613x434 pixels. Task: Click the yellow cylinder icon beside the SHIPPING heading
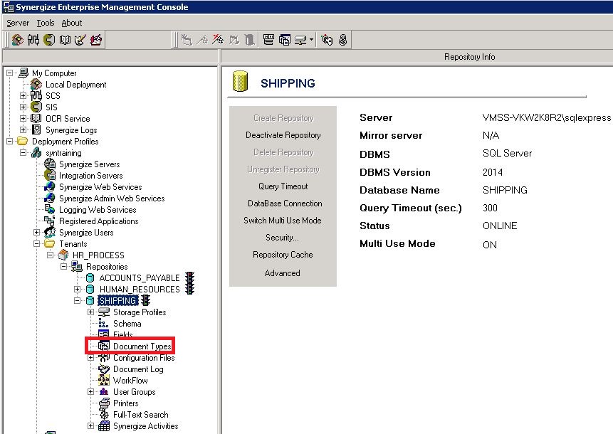pyautogui.click(x=240, y=81)
